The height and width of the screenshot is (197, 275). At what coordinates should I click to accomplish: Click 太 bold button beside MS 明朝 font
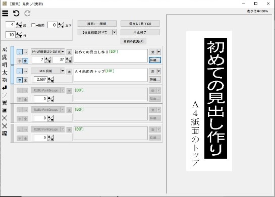(69, 72)
